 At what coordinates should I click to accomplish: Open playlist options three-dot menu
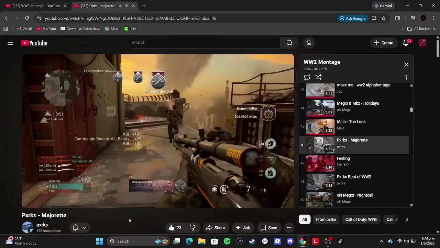pos(406,77)
